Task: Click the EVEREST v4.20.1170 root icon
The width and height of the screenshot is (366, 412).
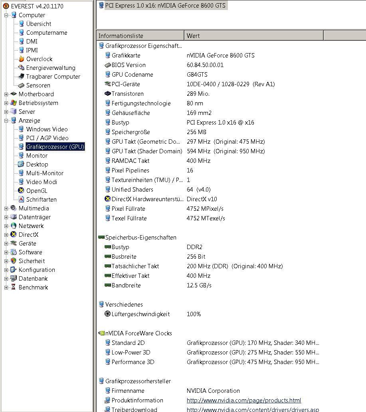Action: click(6, 6)
